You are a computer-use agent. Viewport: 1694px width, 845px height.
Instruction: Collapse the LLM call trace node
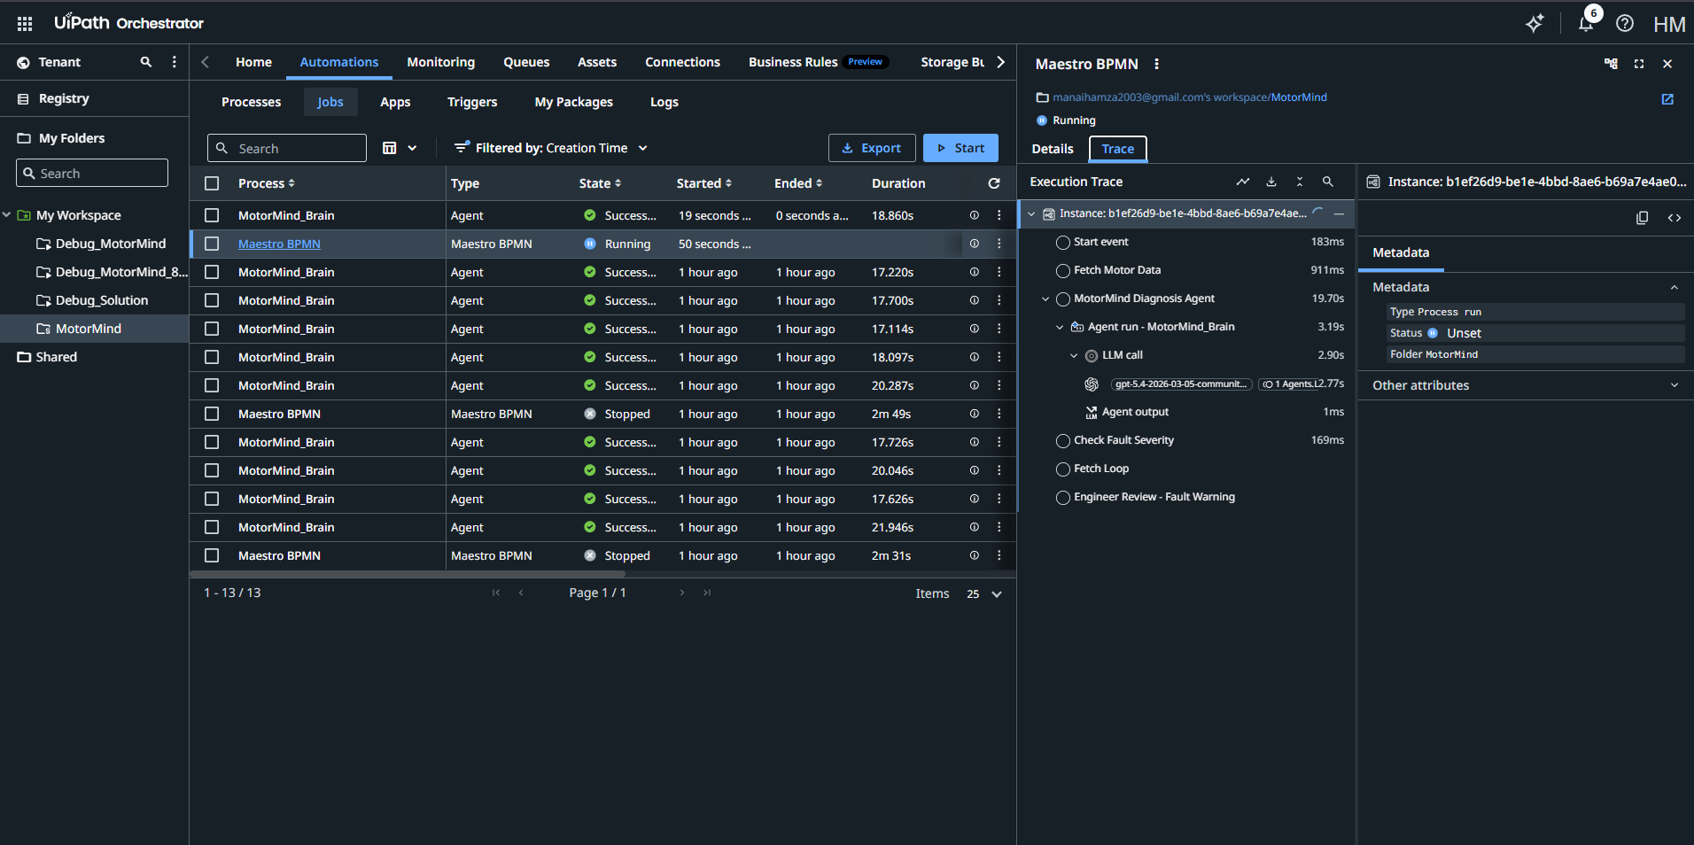(1074, 355)
